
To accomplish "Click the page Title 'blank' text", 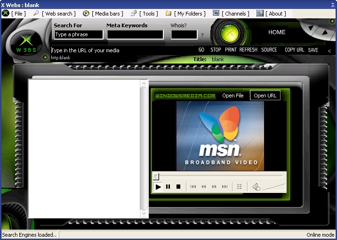I will pyautogui.click(x=218, y=59).
